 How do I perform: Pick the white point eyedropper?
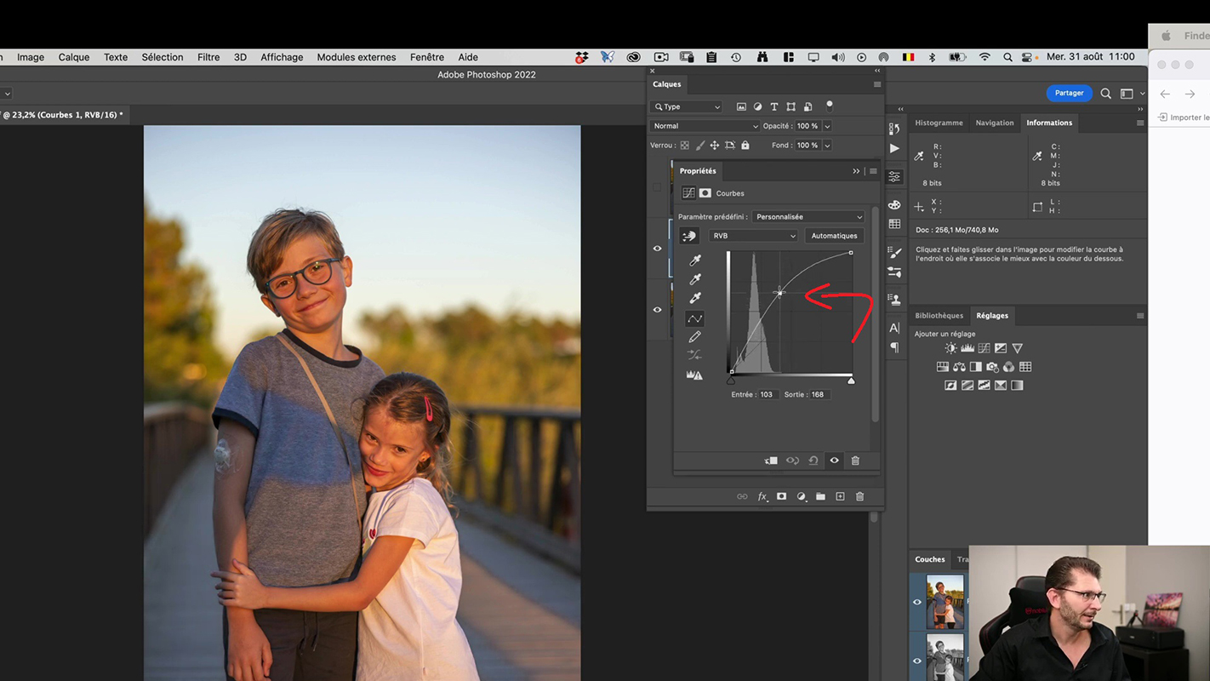(695, 298)
